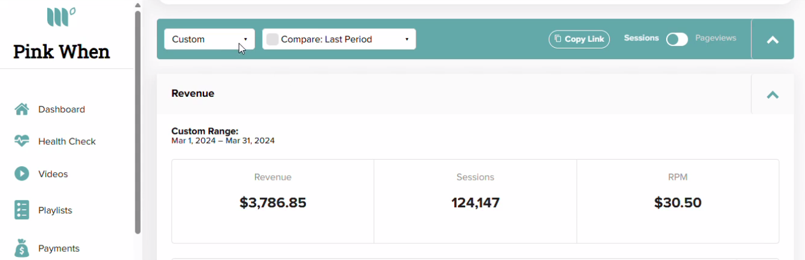Click the Playlists list icon
This screenshot has width=805, height=260.
(x=22, y=210)
